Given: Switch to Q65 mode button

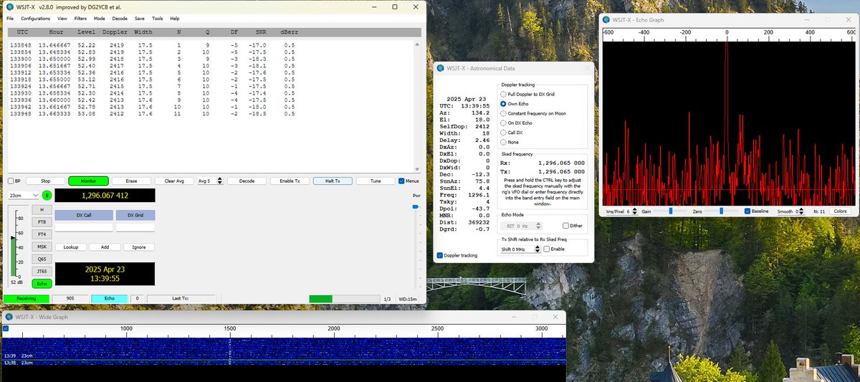Looking at the screenshot, I should [42, 259].
